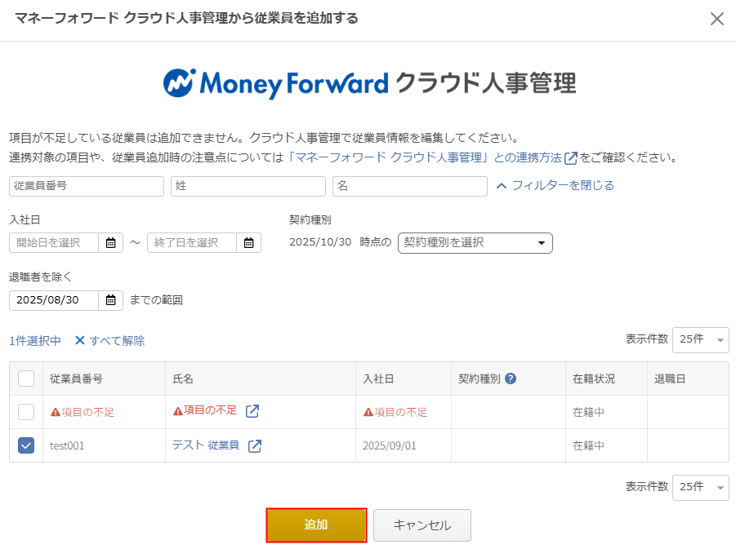Viewport: 736px width, 549px height.
Task: Uncheck the test001 employee row checkbox
Action: coord(26,445)
